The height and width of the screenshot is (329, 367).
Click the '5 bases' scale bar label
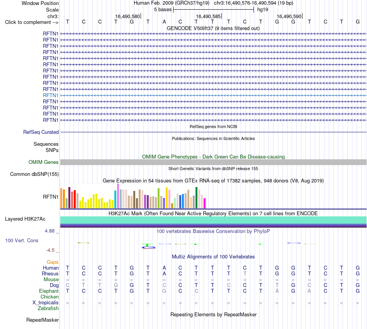coord(163,10)
